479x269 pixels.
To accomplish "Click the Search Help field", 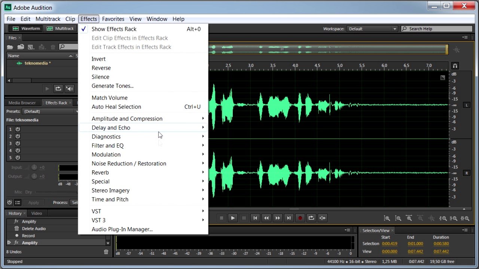I will 437,29.
